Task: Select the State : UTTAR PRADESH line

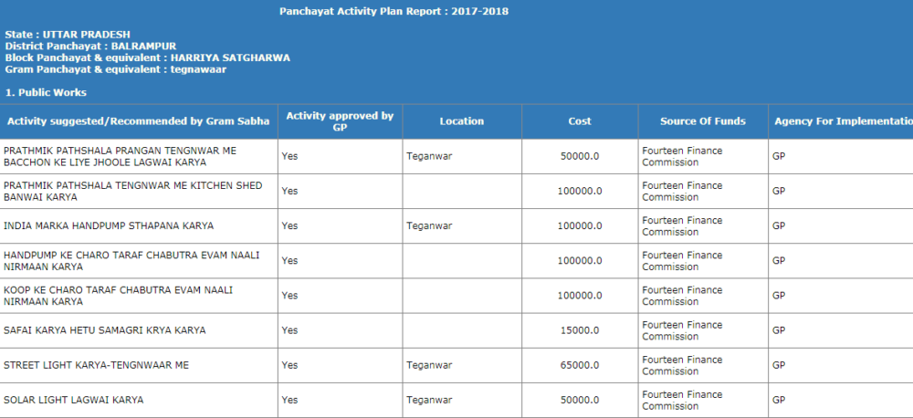Action: pyautogui.click(x=68, y=35)
